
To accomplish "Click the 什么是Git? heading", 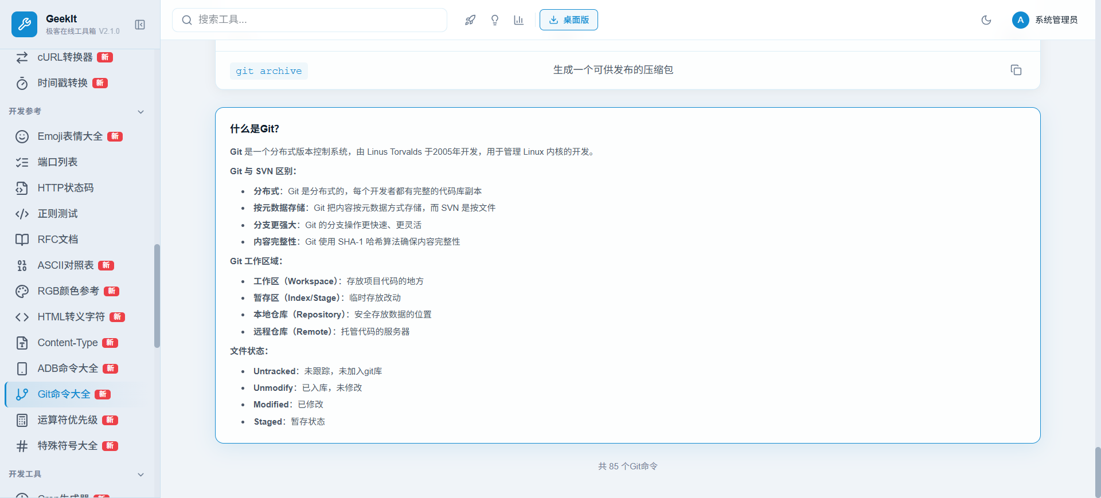I will [255, 129].
